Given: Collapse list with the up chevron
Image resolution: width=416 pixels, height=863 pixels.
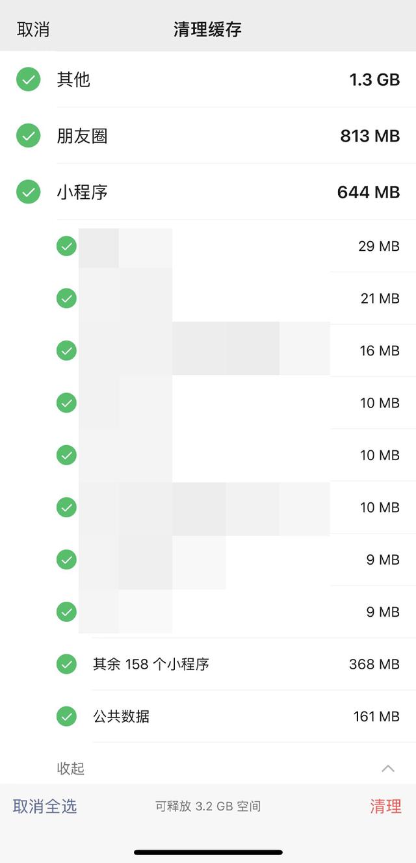Looking at the screenshot, I should (x=388, y=769).
